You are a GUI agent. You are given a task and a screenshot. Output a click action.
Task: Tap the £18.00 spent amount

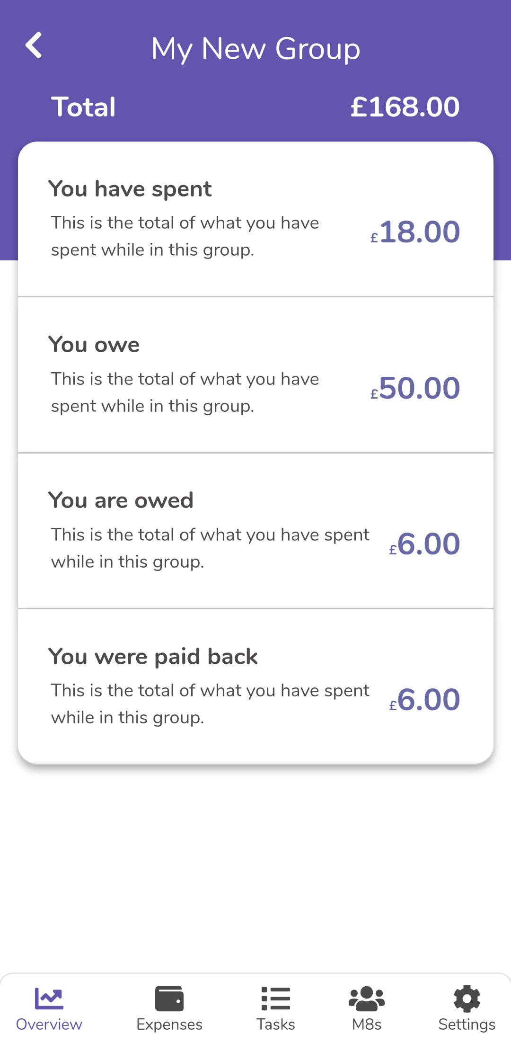[x=415, y=232]
